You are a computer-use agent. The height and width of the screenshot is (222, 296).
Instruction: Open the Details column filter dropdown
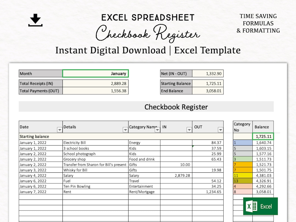pyautogui.click(x=125, y=130)
